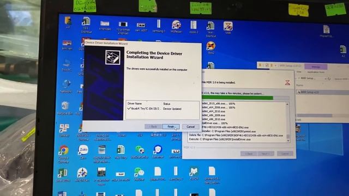
Task: Open the Application Tools tab in Explorer
Action: pyautogui.click(x=316, y=72)
